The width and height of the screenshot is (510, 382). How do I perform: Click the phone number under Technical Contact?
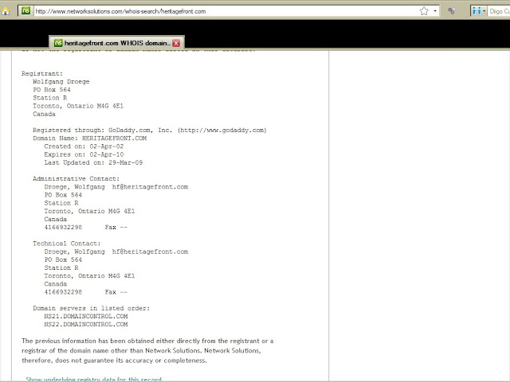(x=63, y=292)
